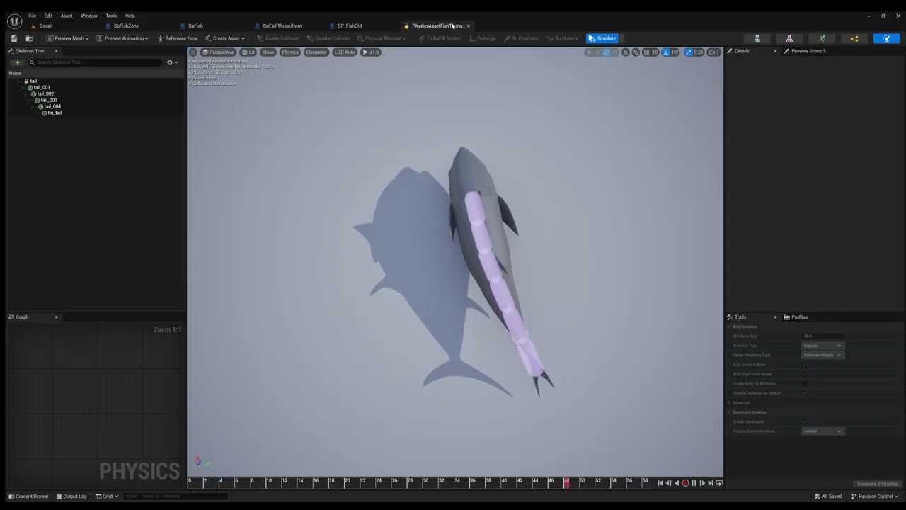Toggle scale snap icon in viewport
This screenshot has height=510, width=906.
689,52
